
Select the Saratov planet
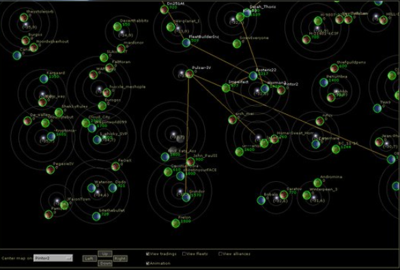coord(283,195)
